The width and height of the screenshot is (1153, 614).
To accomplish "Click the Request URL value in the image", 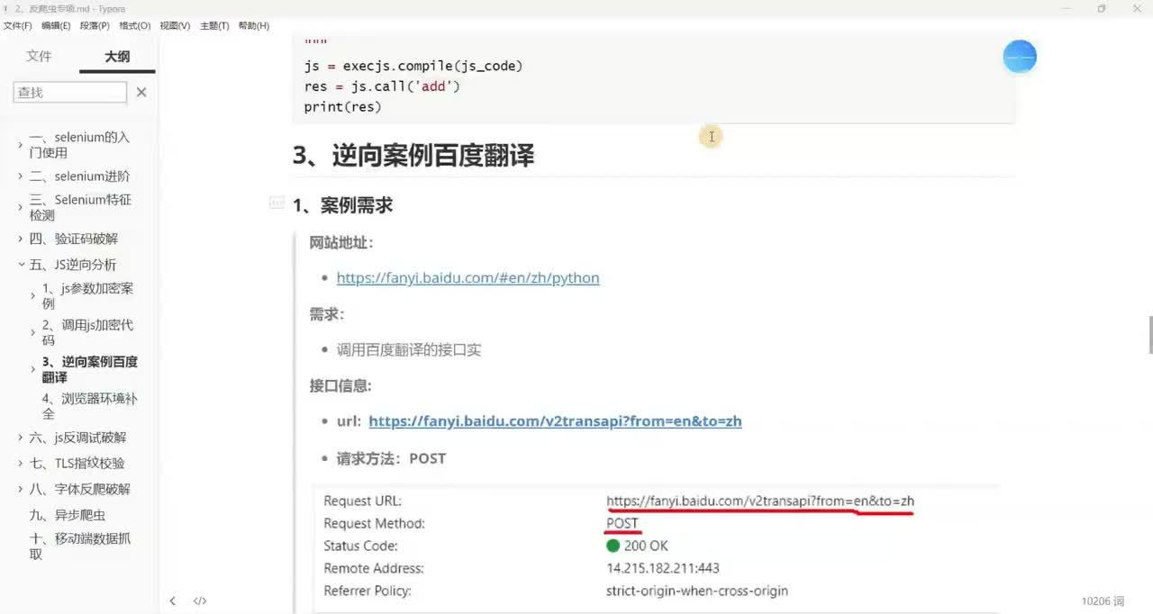I will 760,501.
